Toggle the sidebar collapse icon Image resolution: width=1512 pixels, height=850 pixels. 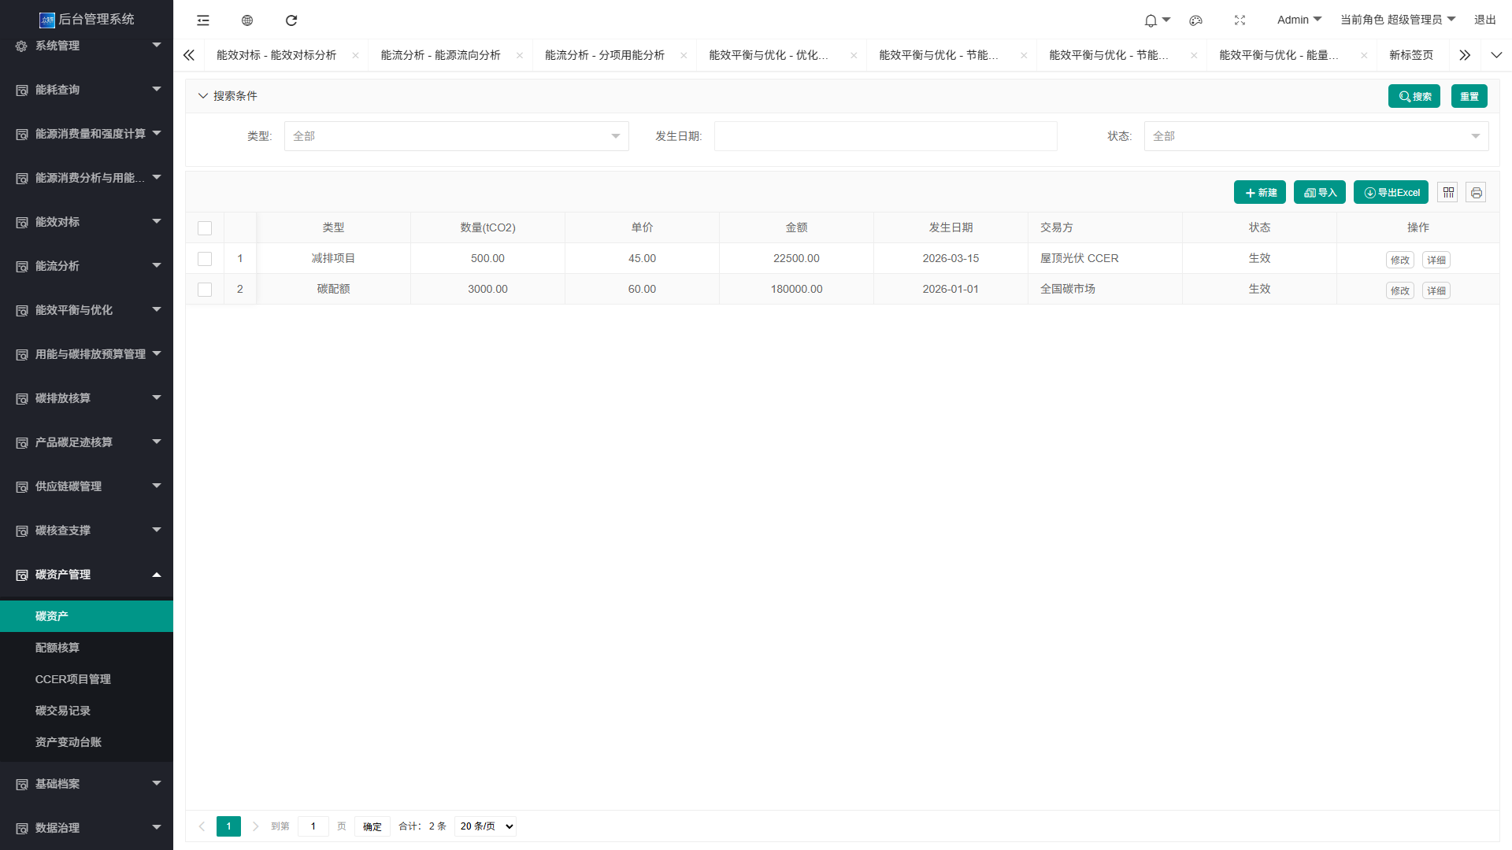tap(203, 20)
